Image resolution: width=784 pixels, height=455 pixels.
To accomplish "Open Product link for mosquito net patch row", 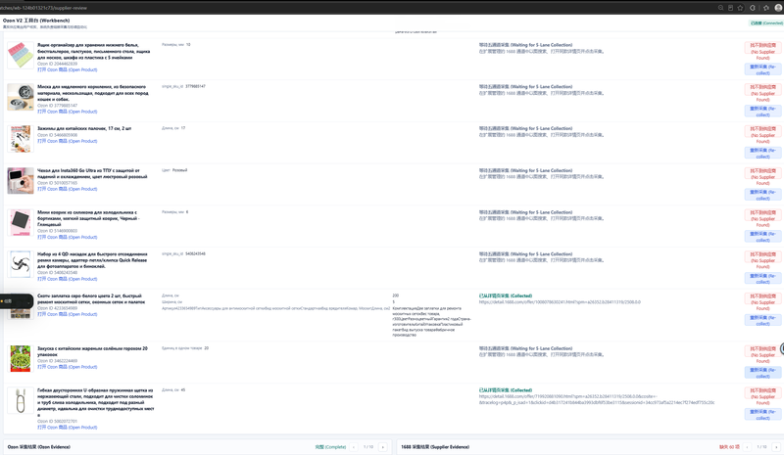I will [x=67, y=314].
